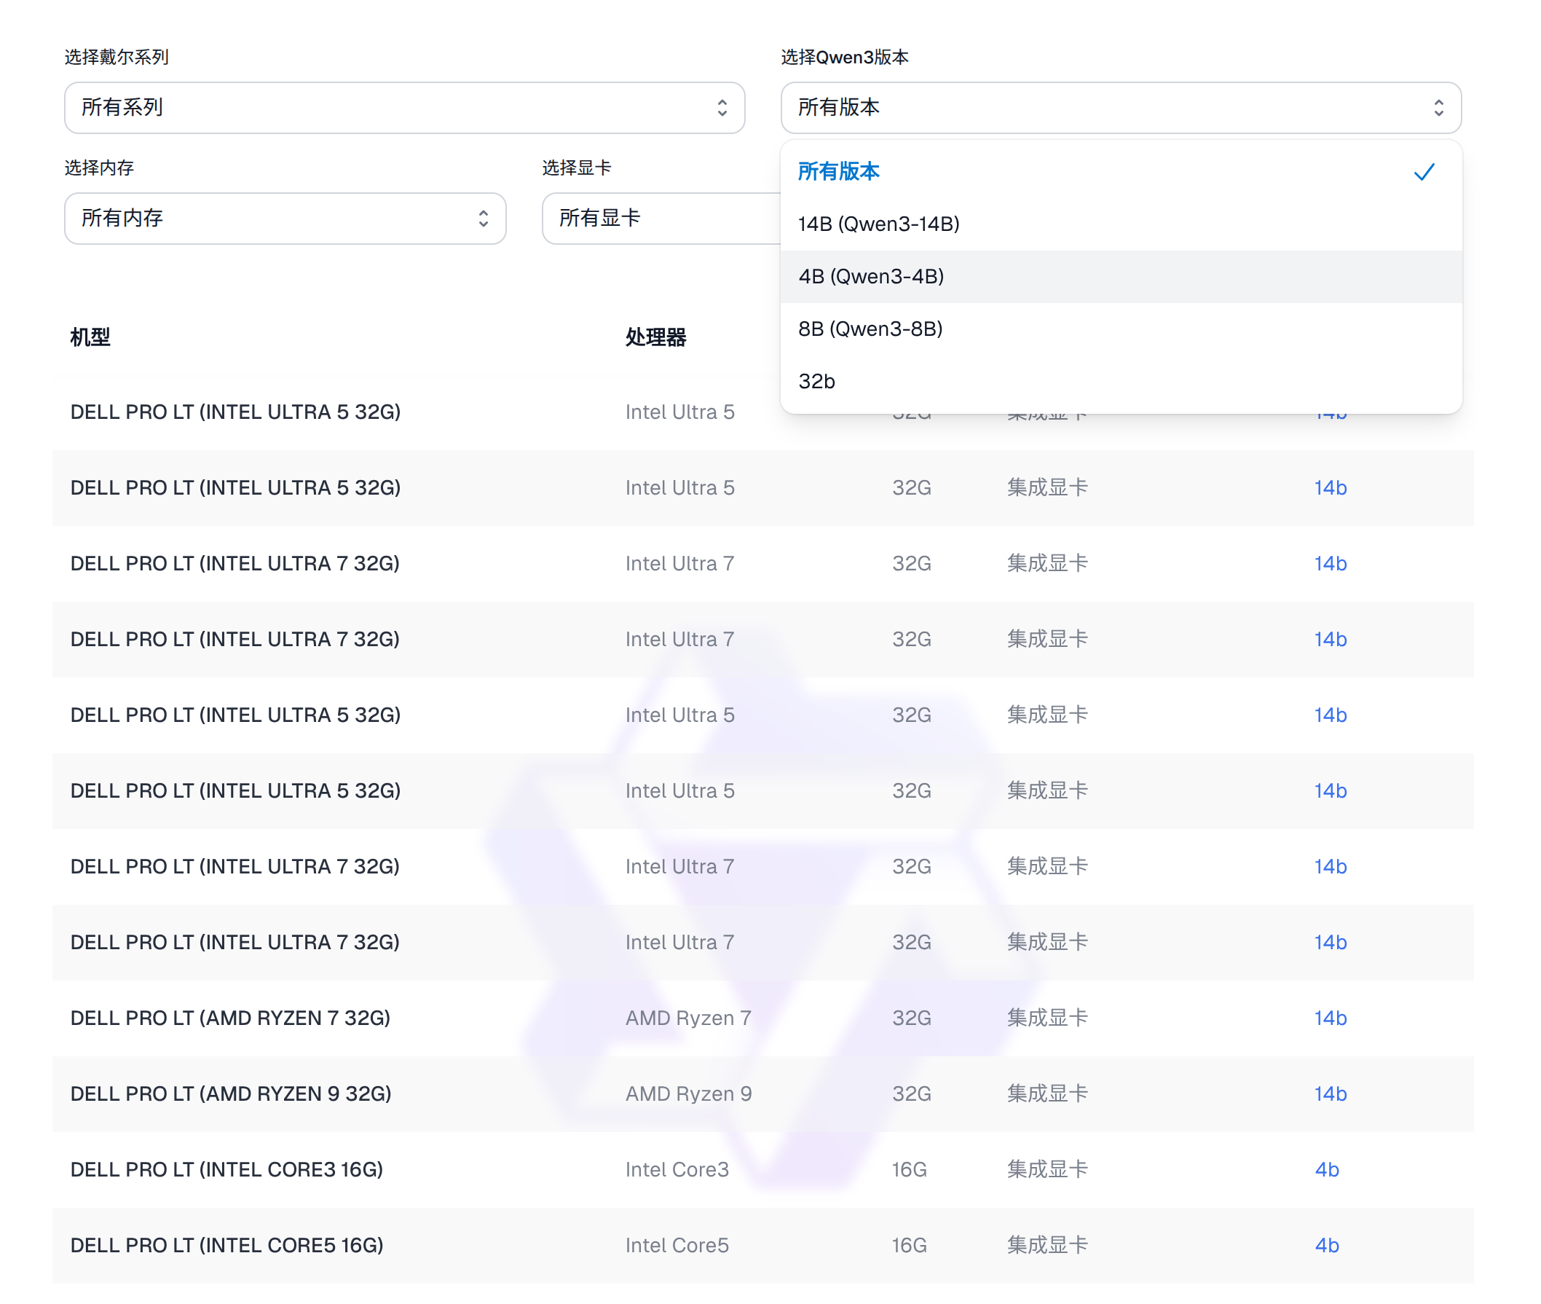Viewport: 1541px width, 1304px height.
Task: Open the 4b link in the Intel Core3 row
Action: tap(1326, 1170)
